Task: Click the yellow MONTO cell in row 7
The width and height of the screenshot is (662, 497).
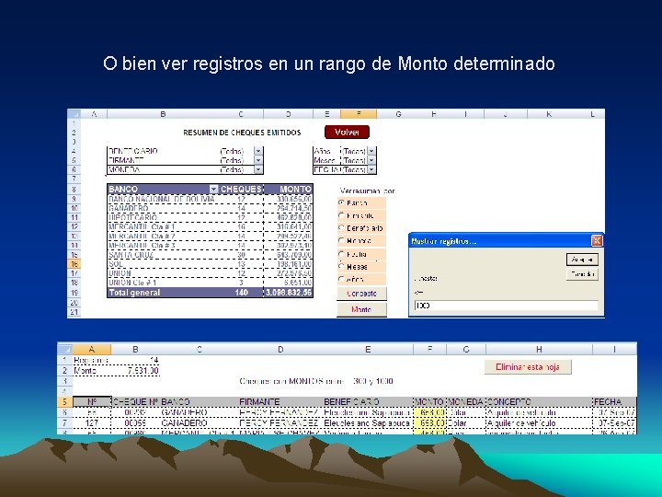Action: (x=429, y=423)
